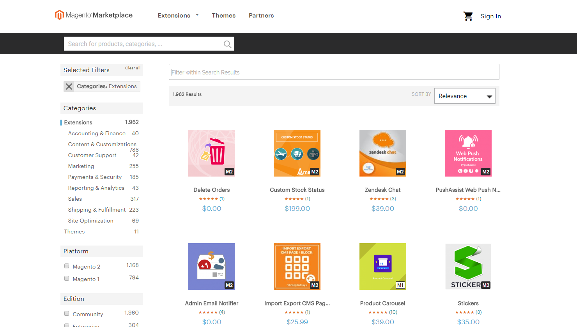Select the Shipping & Fulfillment category
The height and width of the screenshot is (327, 577).
pos(97,210)
